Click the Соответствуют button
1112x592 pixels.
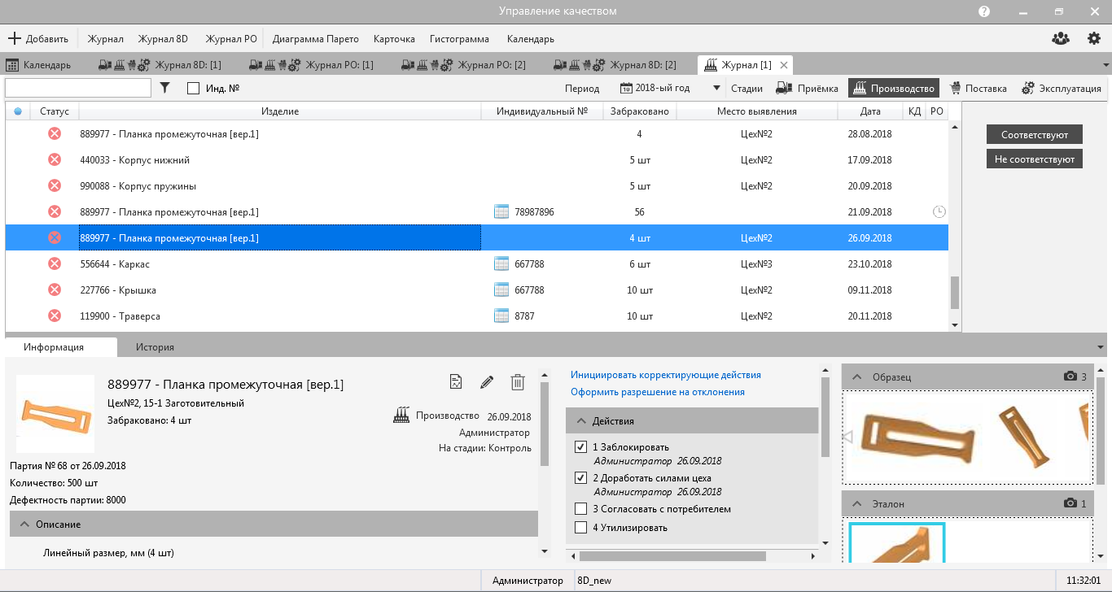point(1035,134)
